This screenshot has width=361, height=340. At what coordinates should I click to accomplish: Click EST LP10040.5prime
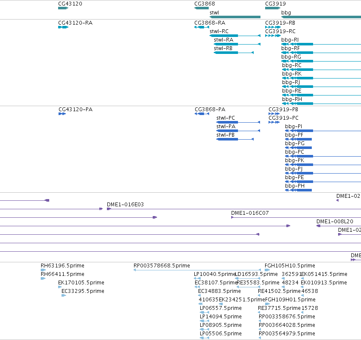point(214,274)
